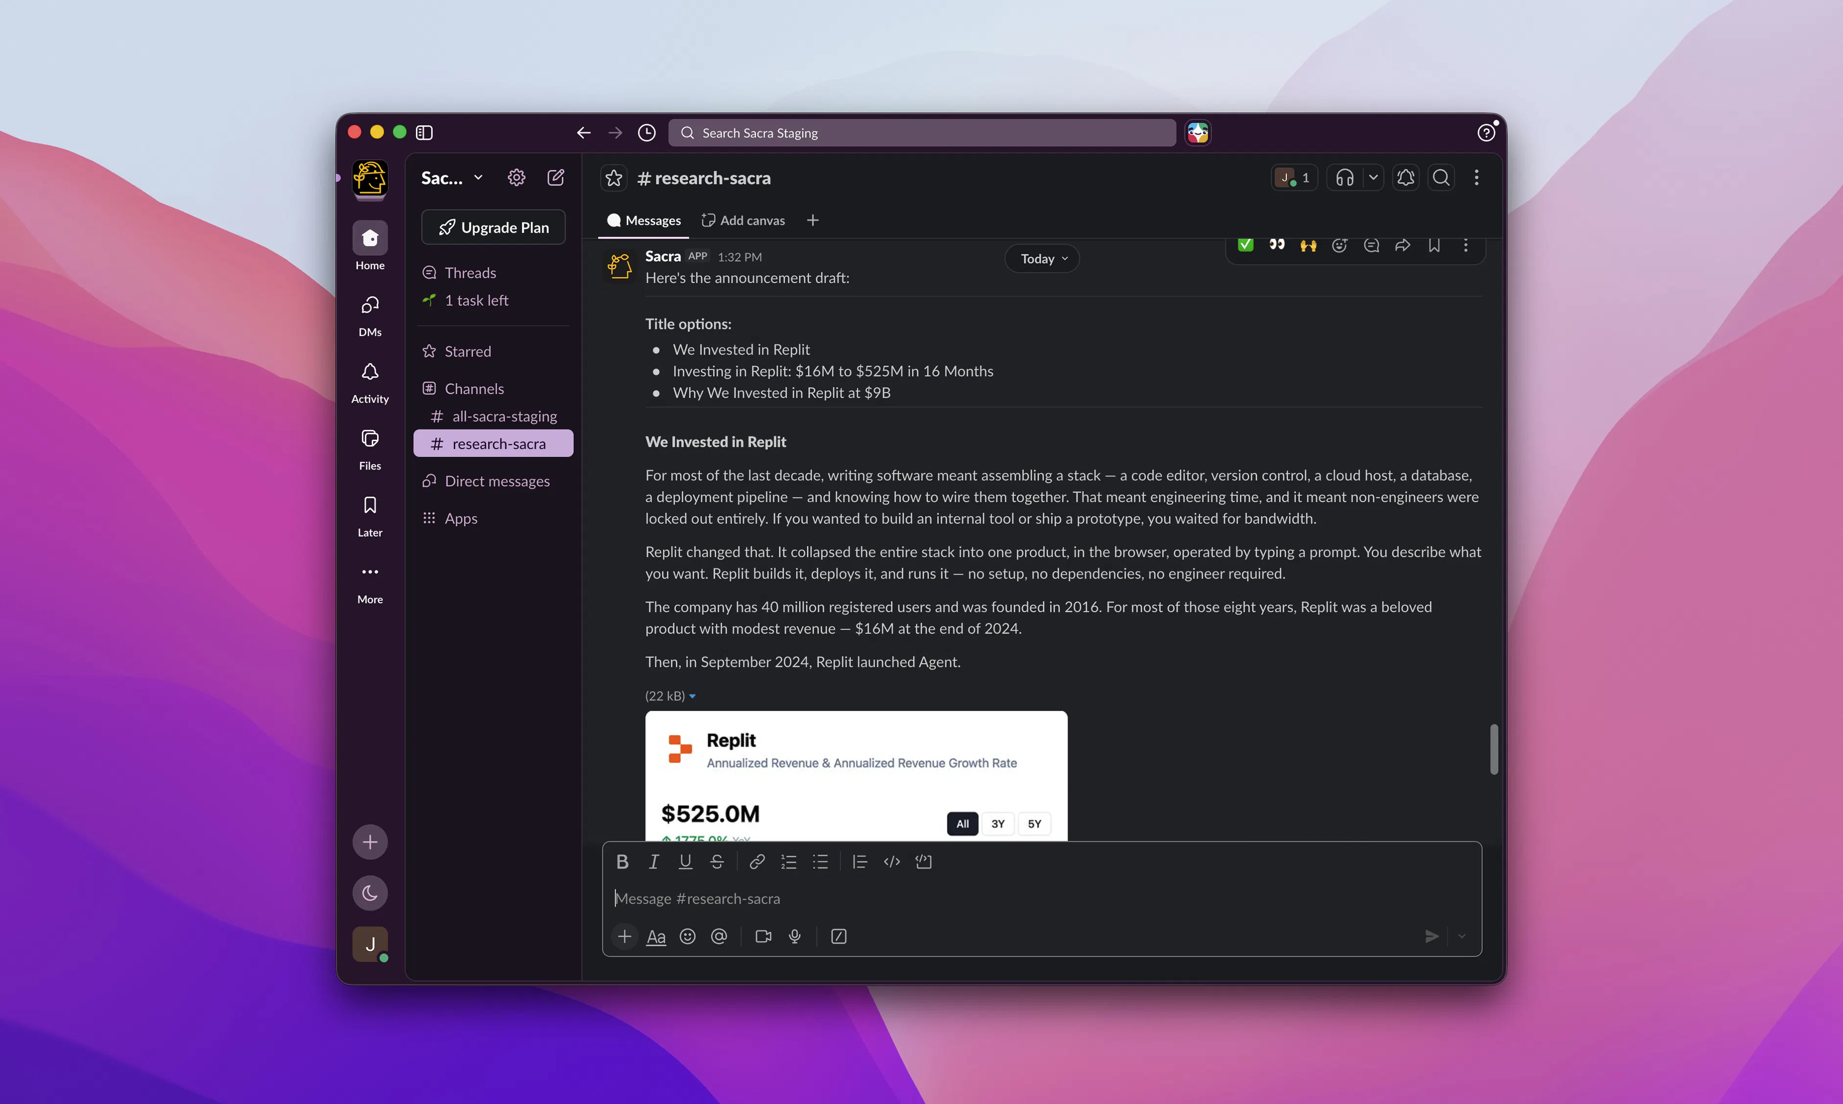Toggle the moon pause notifications button

pyautogui.click(x=370, y=893)
